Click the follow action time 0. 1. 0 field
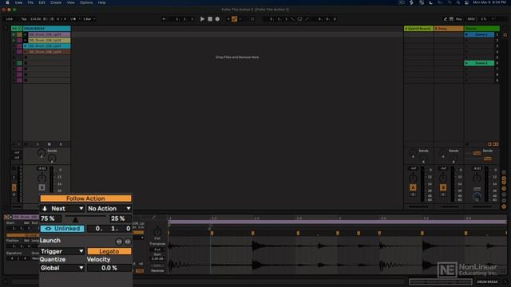511x287 pixels. (x=109, y=229)
